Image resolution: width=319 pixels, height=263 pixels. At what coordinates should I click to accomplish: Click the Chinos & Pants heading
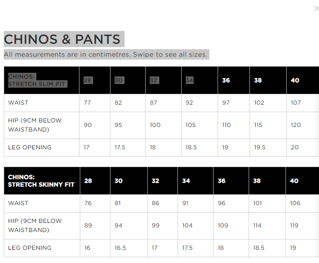tap(62, 39)
